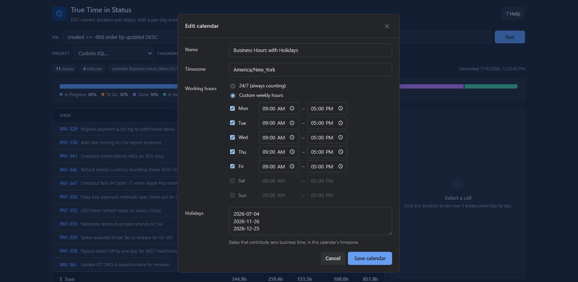Viewport: 578px width, 282px height.
Task: Open issue link PAY-350
Action: [68, 197]
